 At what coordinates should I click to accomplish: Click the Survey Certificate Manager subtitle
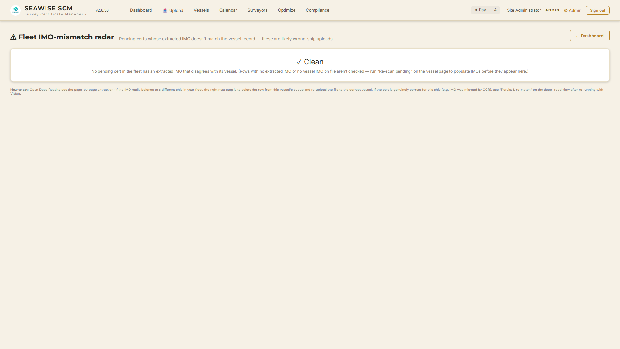point(54,14)
